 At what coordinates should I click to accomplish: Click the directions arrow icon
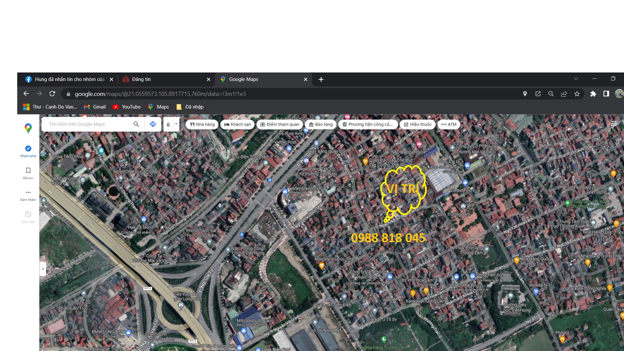click(153, 124)
